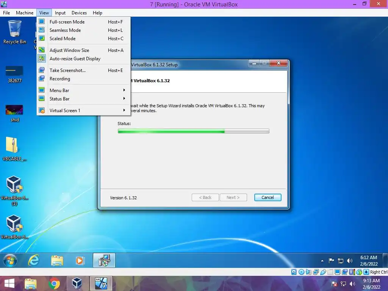Open Google Chrome from host taskbar
This screenshot has height=291, width=388.
[x=54, y=283]
